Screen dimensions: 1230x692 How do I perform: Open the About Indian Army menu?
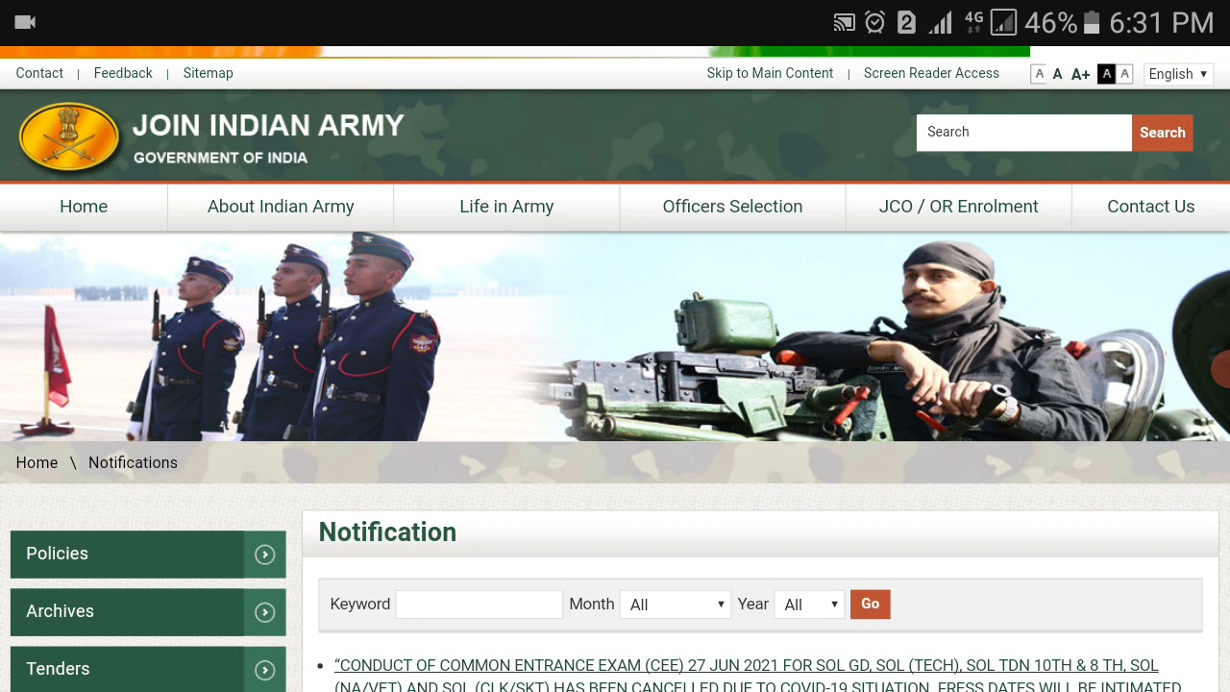(x=281, y=207)
